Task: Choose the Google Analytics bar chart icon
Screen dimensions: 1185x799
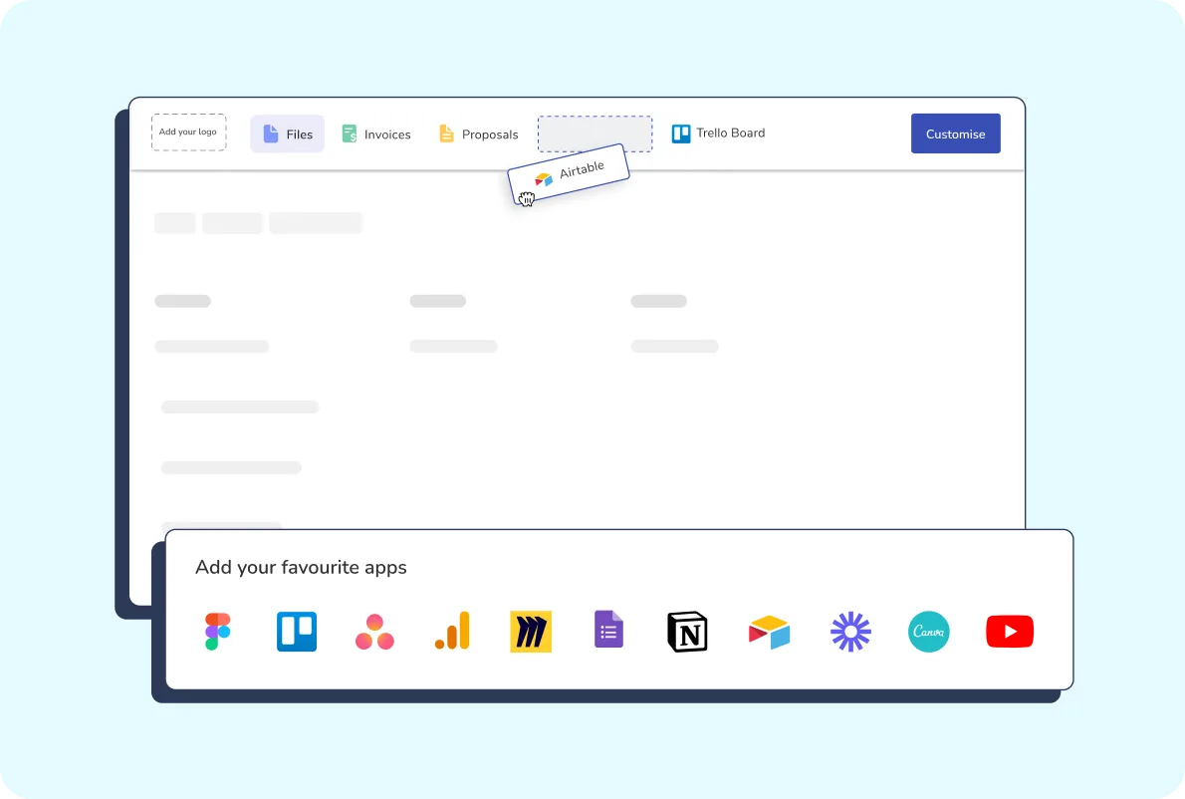Action: coord(453,631)
